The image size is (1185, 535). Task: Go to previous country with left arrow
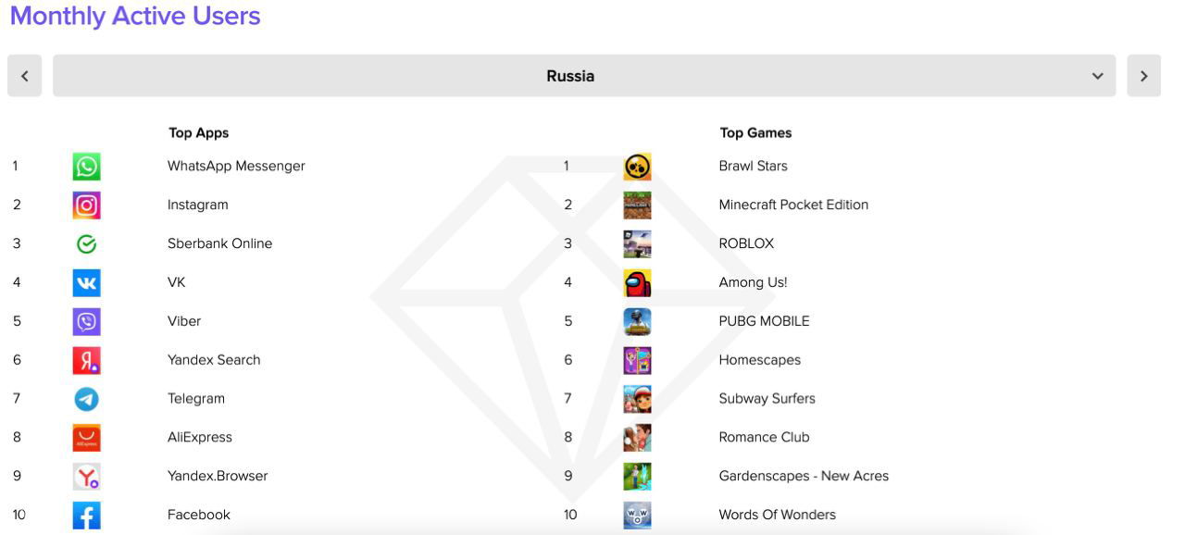[24, 76]
